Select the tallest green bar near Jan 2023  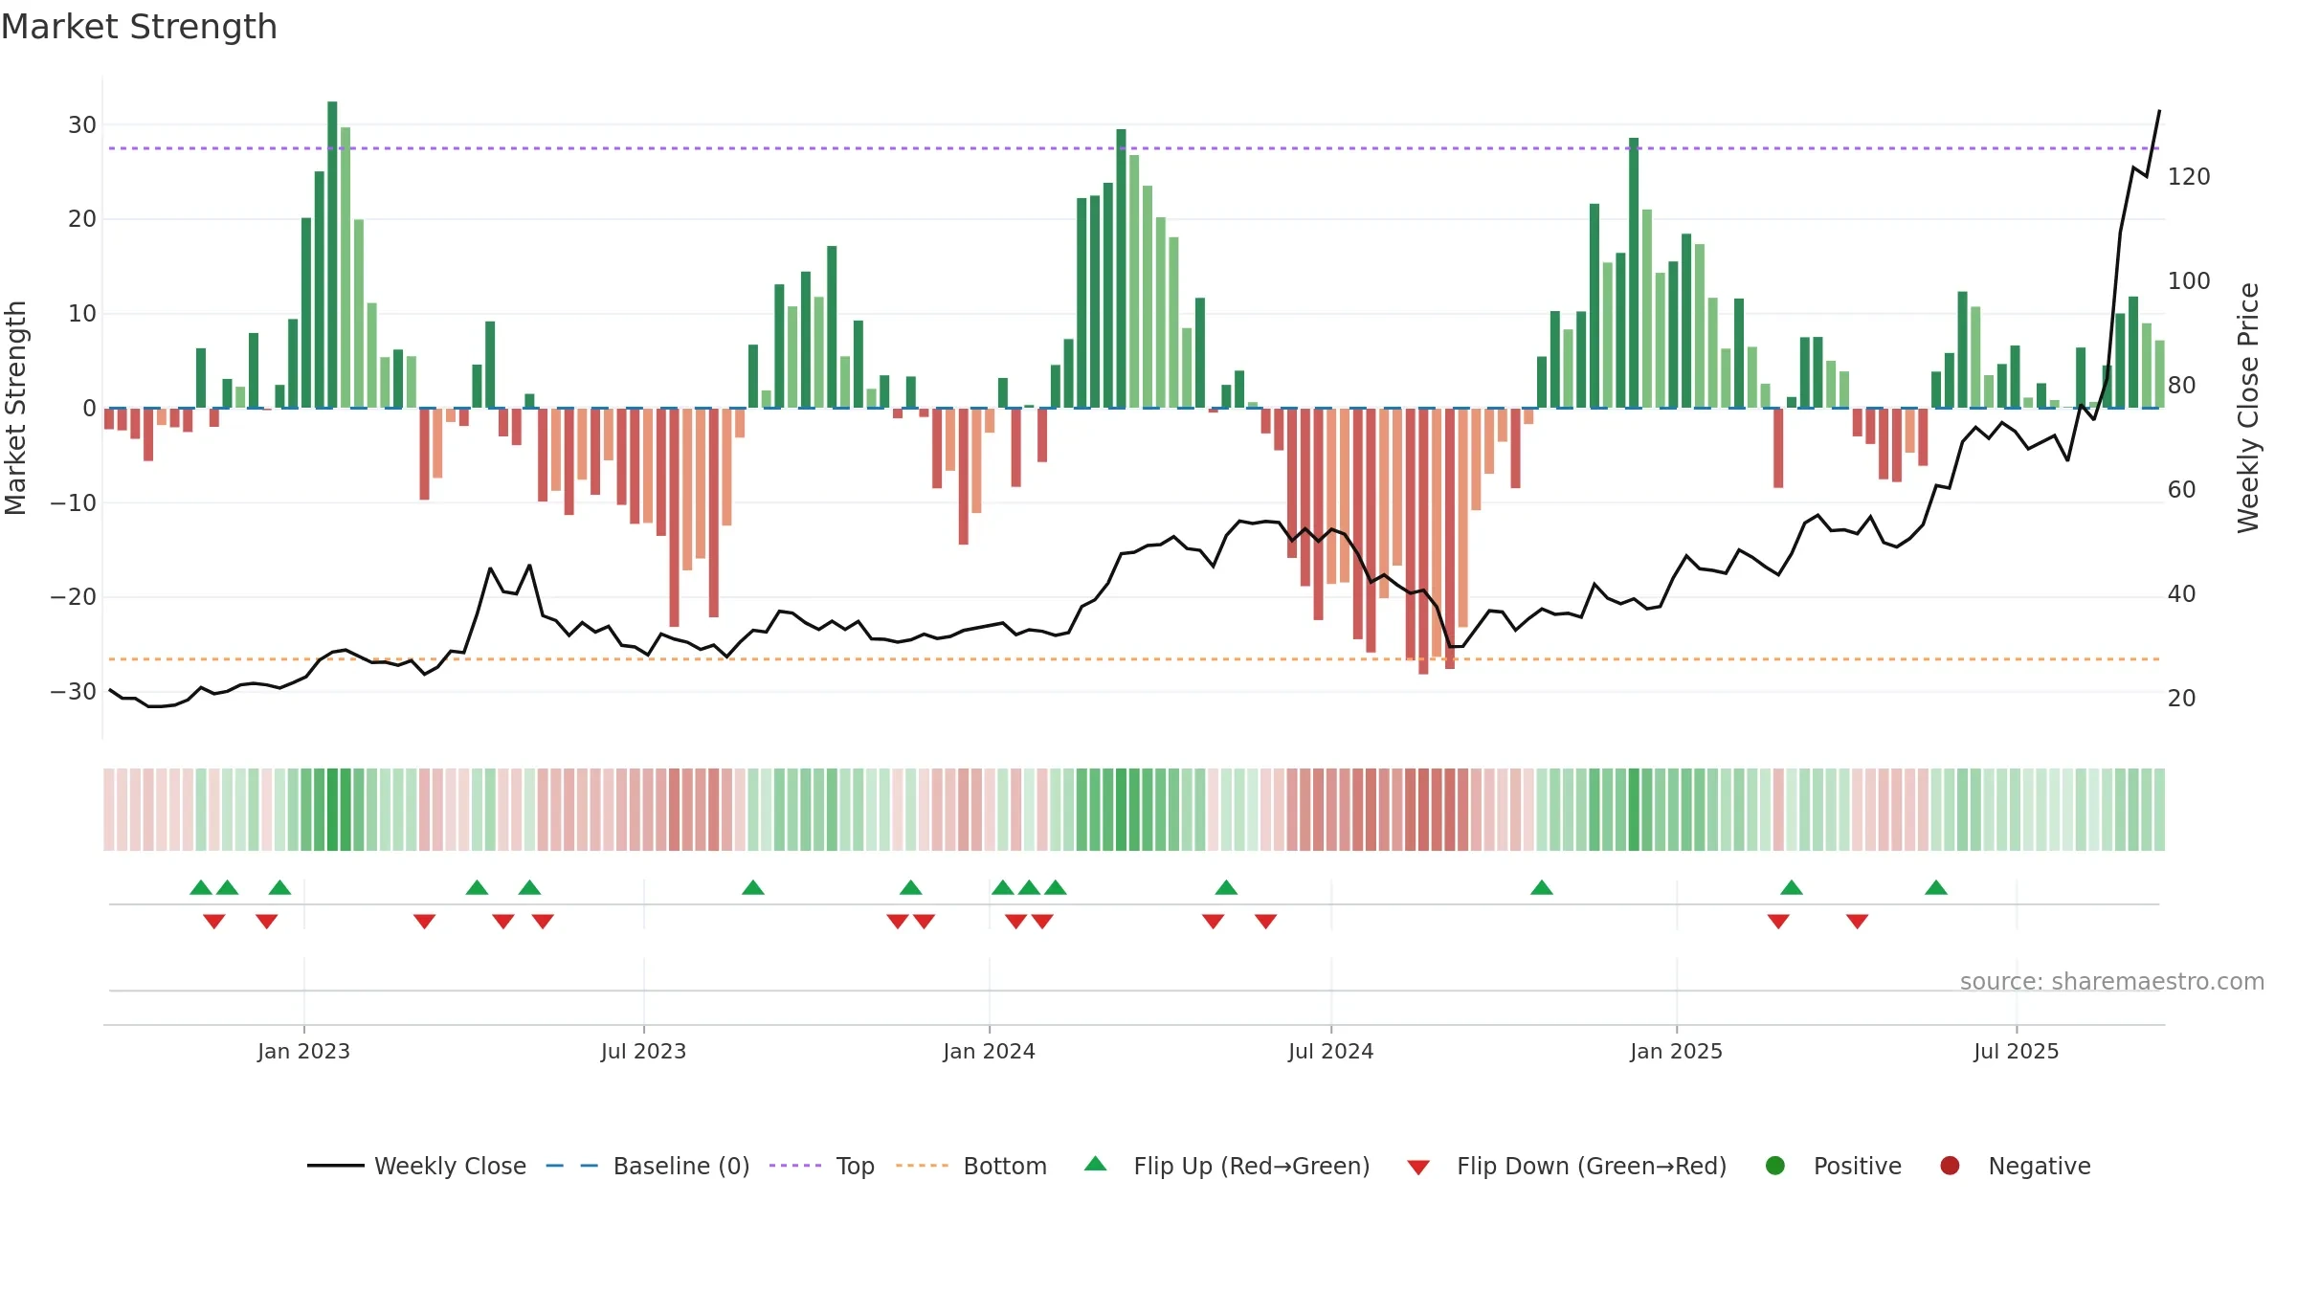coord(332,255)
